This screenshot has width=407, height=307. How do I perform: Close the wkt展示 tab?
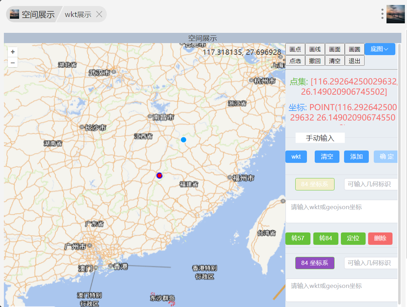coord(99,14)
